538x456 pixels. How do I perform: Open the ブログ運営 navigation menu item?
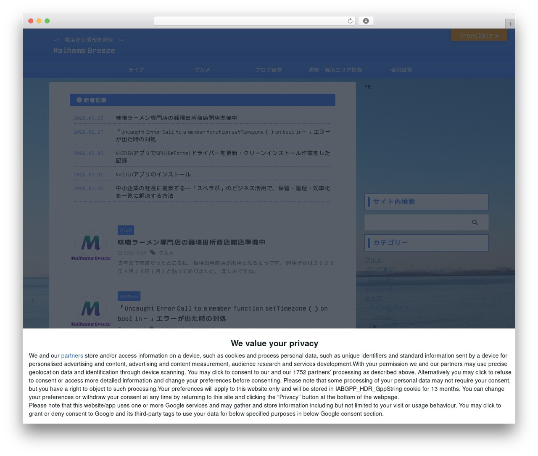tap(269, 70)
